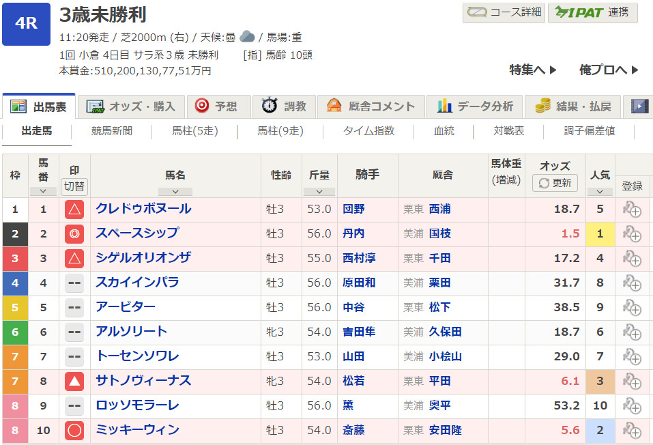This screenshot has width=653, height=445.
Task: Register horse シゲルオリオンザ via add icon
Action: pos(632,259)
